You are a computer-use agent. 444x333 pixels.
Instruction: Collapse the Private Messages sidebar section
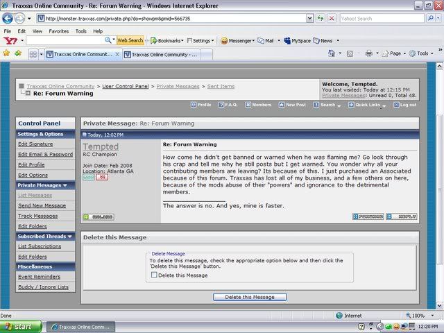65,185
